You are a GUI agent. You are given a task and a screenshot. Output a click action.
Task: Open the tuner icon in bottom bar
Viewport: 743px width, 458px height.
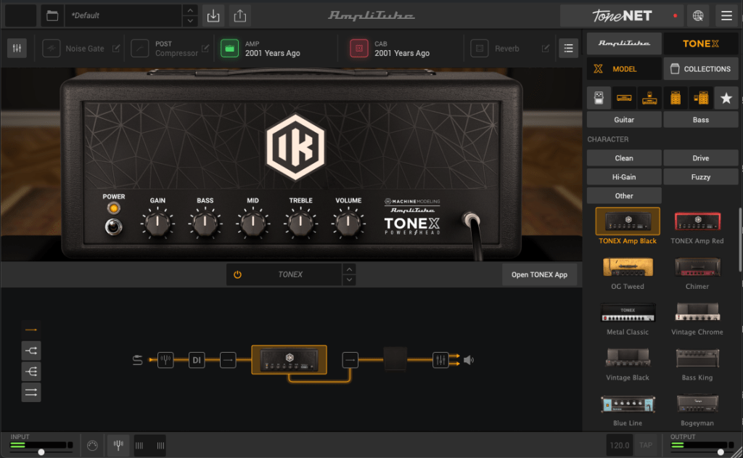click(116, 446)
